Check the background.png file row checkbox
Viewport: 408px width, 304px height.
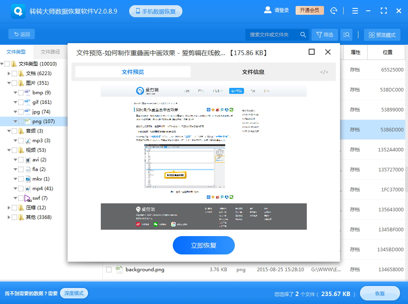pyautogui.click(x=108, y=270)
